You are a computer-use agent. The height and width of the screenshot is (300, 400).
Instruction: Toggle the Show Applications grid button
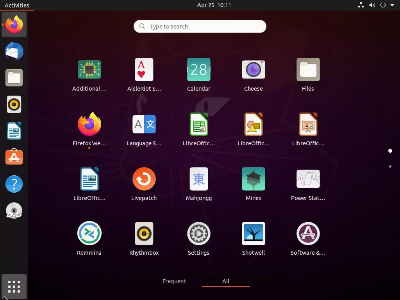pos(14,287)
